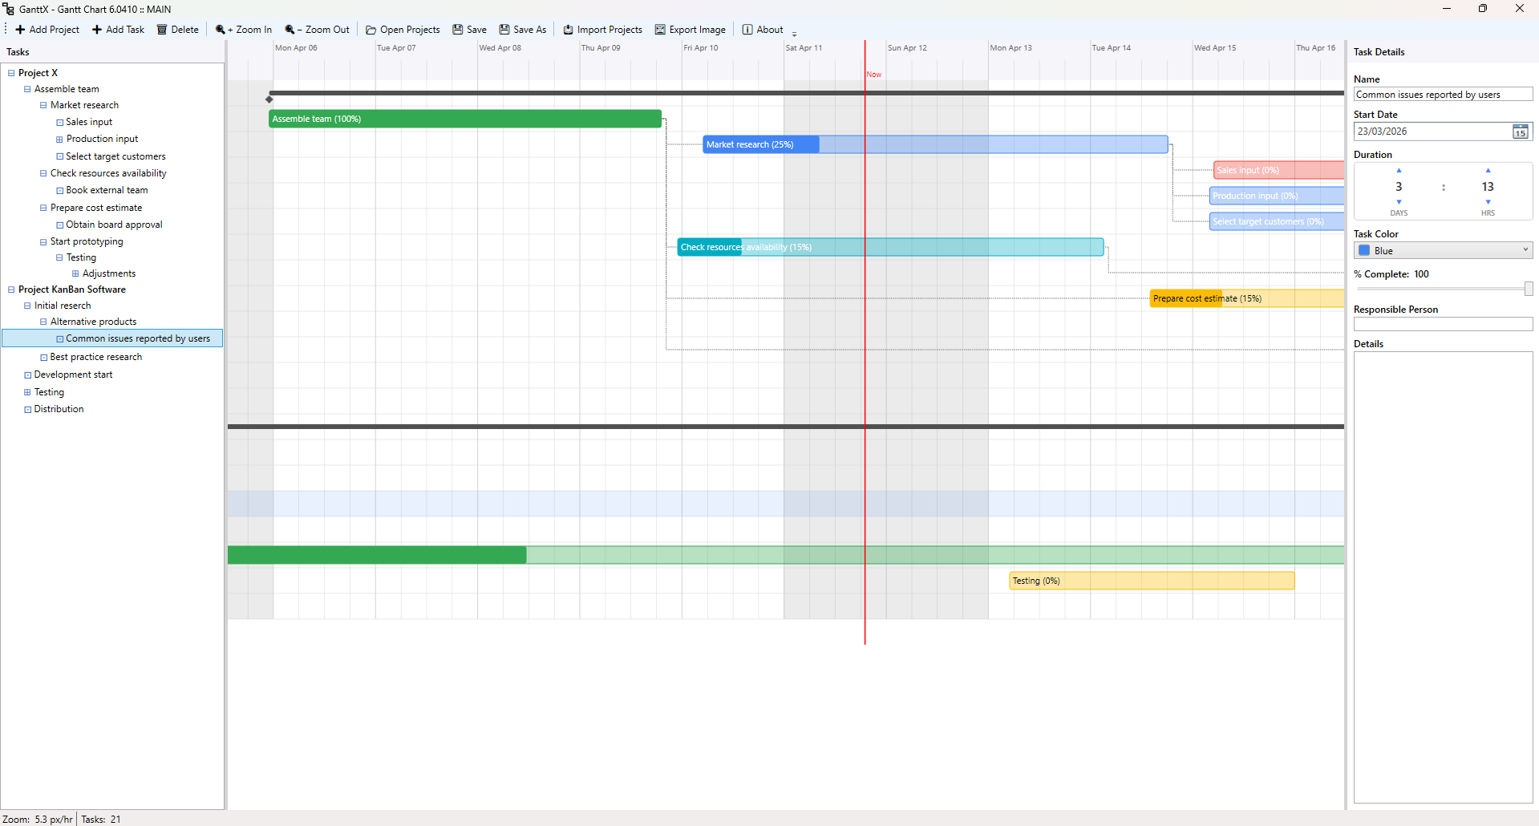Image resolution: width=1539 pixels, height=826 pixels.
Task: Select the Best practice research task
Action: tap(96, 357)
